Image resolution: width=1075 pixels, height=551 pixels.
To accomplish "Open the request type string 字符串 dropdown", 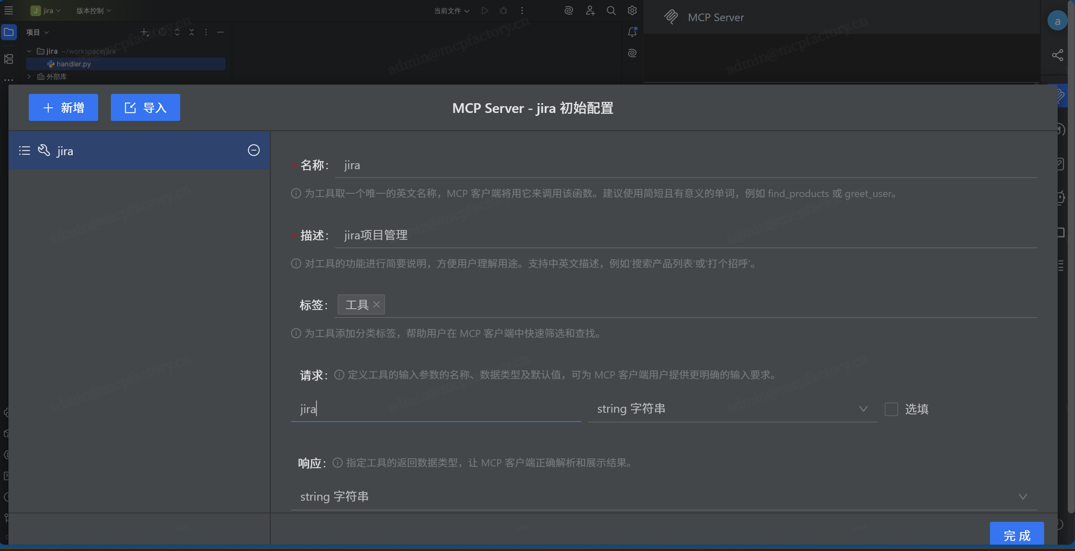I will [x=732, y=409].
